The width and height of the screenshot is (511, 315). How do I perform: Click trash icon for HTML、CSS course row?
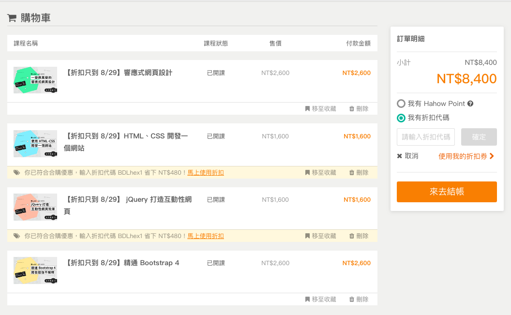352,173
